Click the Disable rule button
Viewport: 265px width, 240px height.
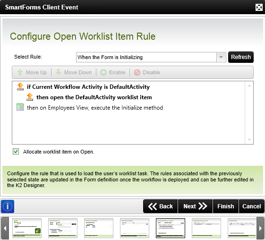pos(147,72)
